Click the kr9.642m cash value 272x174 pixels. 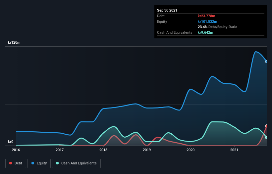[205, 32]
